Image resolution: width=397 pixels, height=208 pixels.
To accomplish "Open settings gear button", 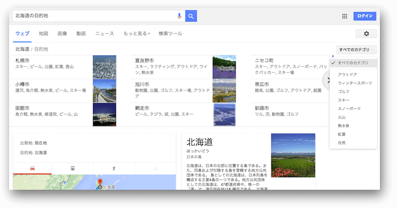I will pos(366,34).
